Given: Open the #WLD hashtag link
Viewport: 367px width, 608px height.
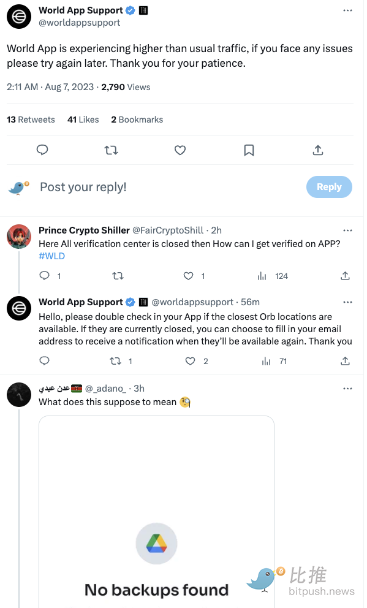Looking at the screenshot, I should [51, 256].
